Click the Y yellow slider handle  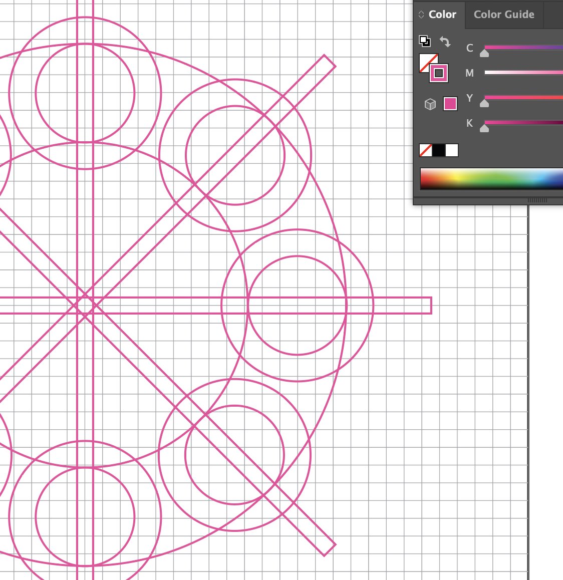click(x=484, y=104)
